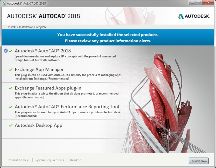
Task: Click 'report AutoCAD performance problems' description
Action: [x=68, y=114]
